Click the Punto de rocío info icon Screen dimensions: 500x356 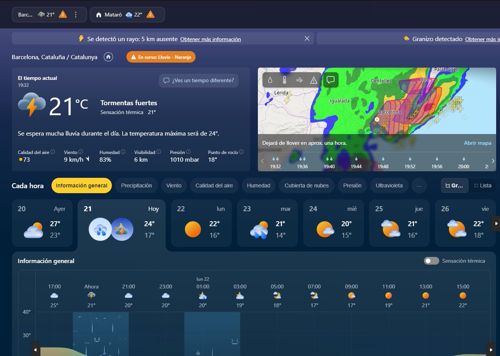coord(241,152)
